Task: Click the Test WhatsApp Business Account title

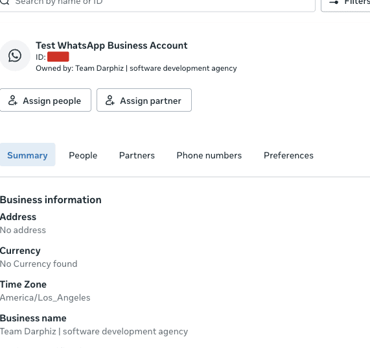Action: coord(111,45)
